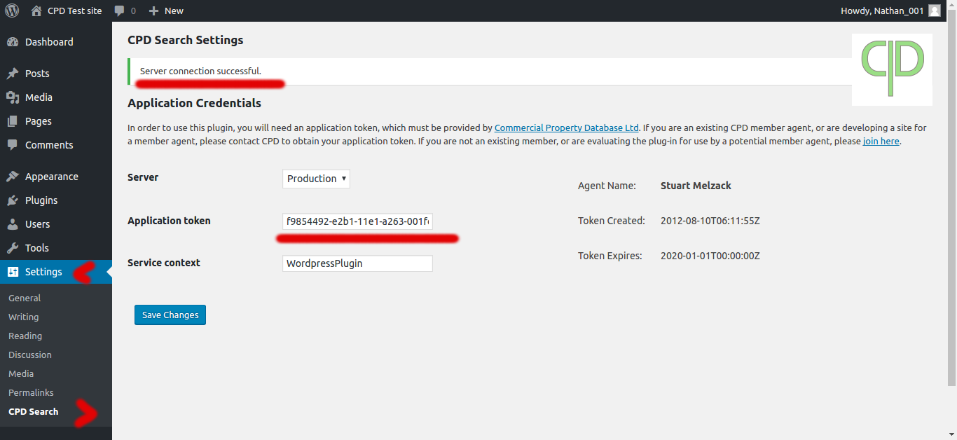Expand the Server dropdown showing Production

[x=316, y=179]
